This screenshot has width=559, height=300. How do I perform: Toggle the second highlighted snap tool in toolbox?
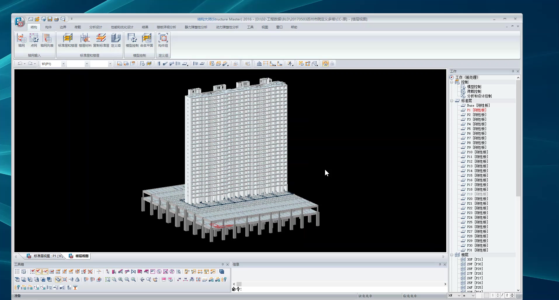[45, 272]
